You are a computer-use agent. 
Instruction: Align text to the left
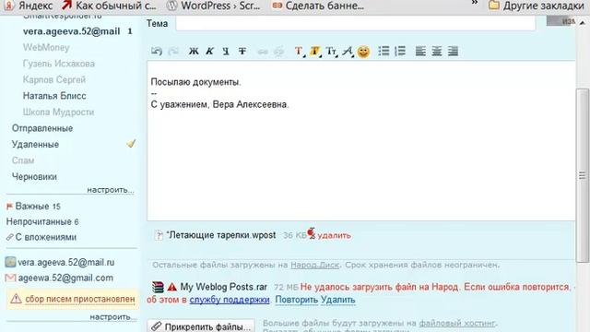(420, 51)
